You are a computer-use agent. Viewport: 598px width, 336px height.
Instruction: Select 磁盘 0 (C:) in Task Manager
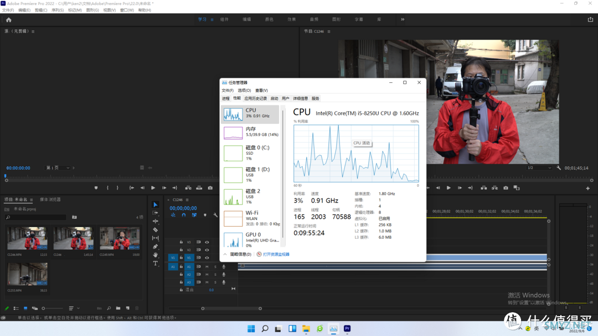250,153
